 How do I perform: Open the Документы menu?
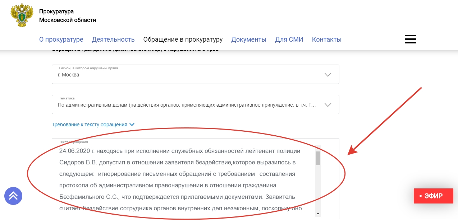point(249,39)
